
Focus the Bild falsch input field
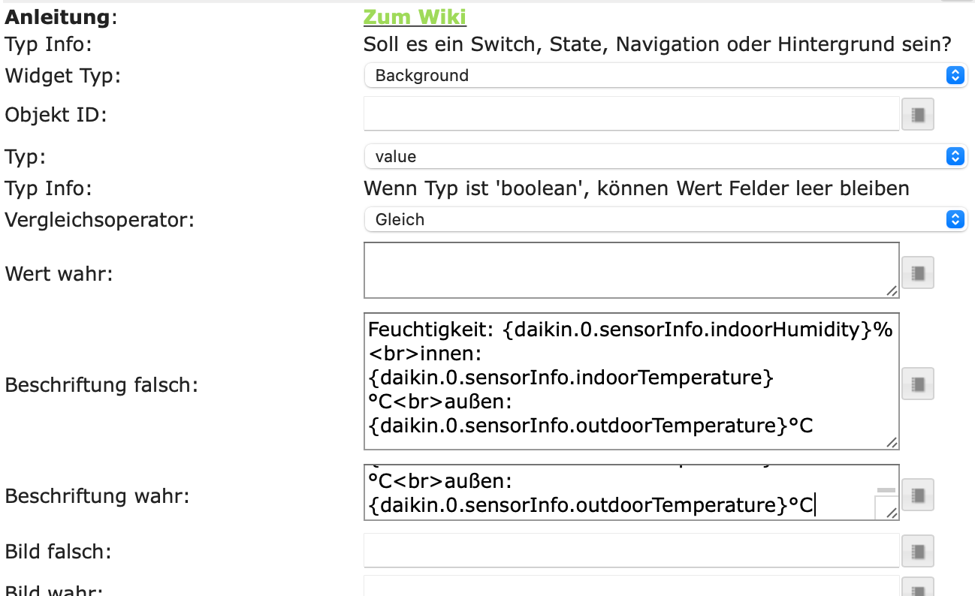(x=631, y=551)
